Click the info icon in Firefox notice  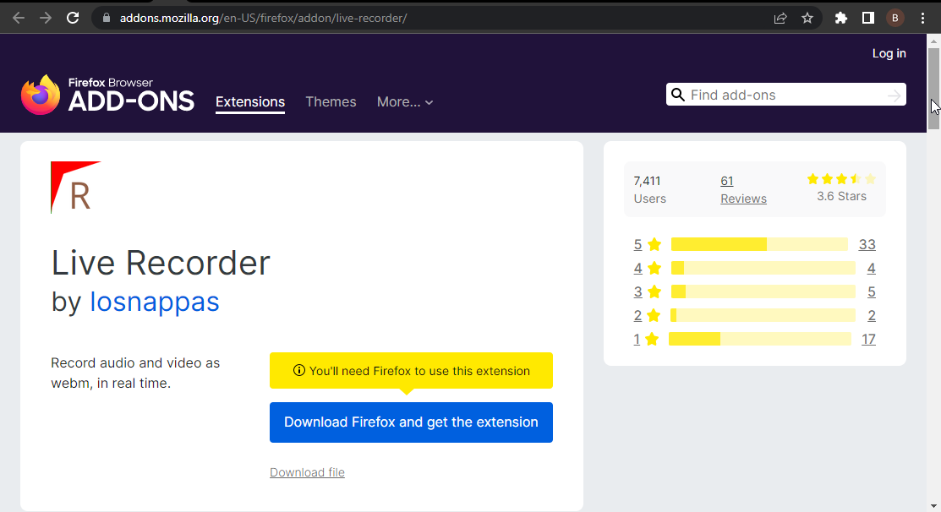point(298,371)
